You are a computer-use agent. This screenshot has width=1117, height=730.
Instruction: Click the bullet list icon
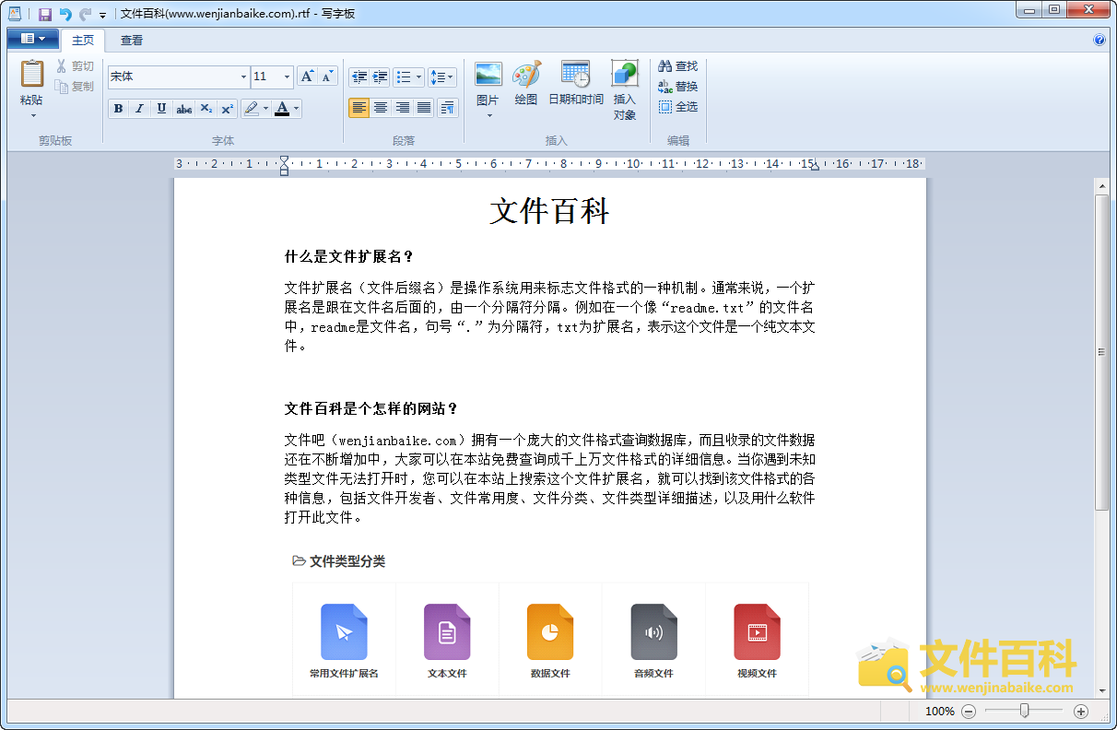pos(404,77)
